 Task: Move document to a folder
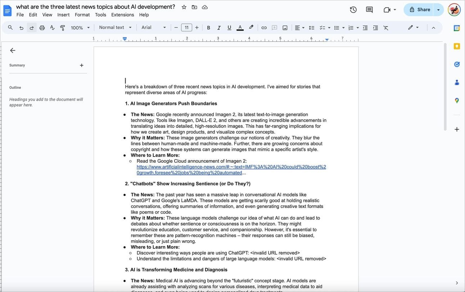pyautogui.click(x=194, y=7)
